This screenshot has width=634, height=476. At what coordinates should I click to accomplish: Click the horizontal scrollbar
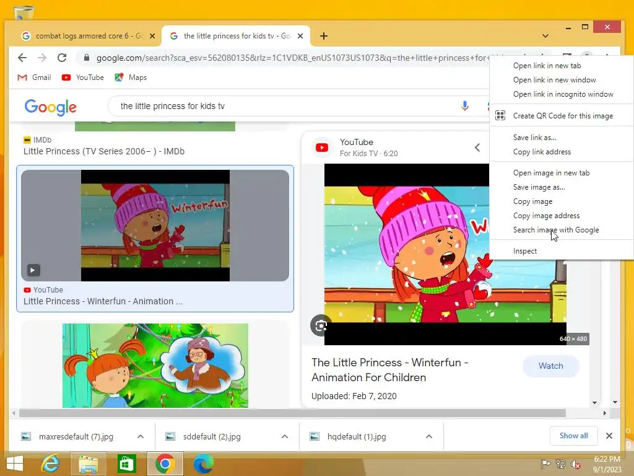pyautogui.click(x=292, y=413)
